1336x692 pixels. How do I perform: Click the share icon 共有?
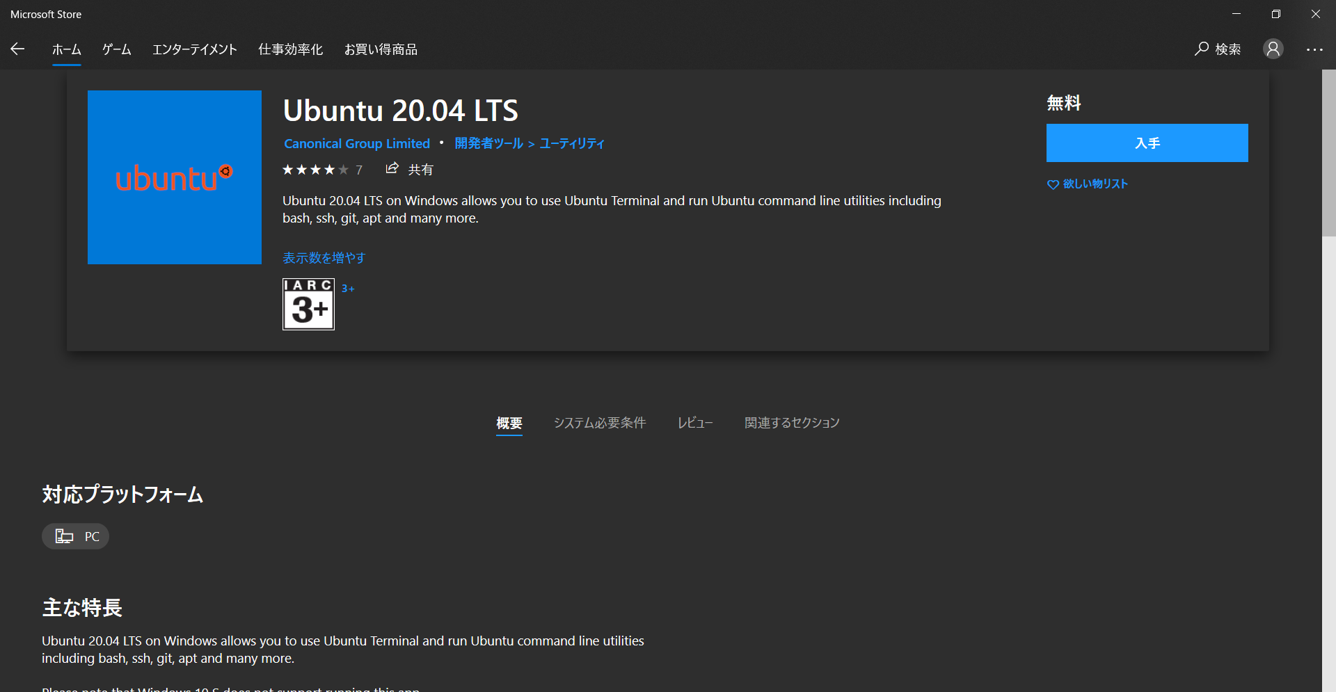pos(409,169)
